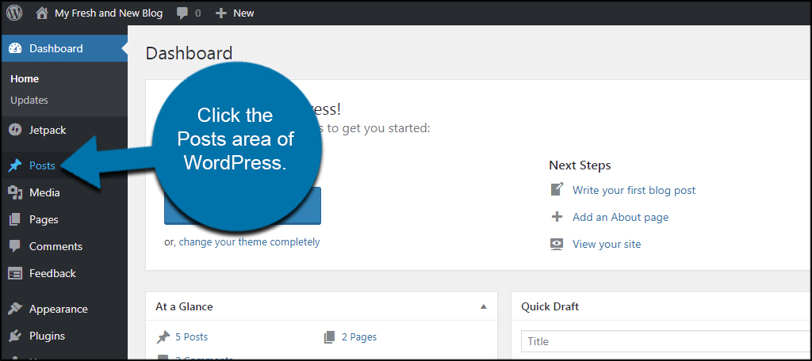Click the Comments speech bubble sidebar icon

point(16,246)
